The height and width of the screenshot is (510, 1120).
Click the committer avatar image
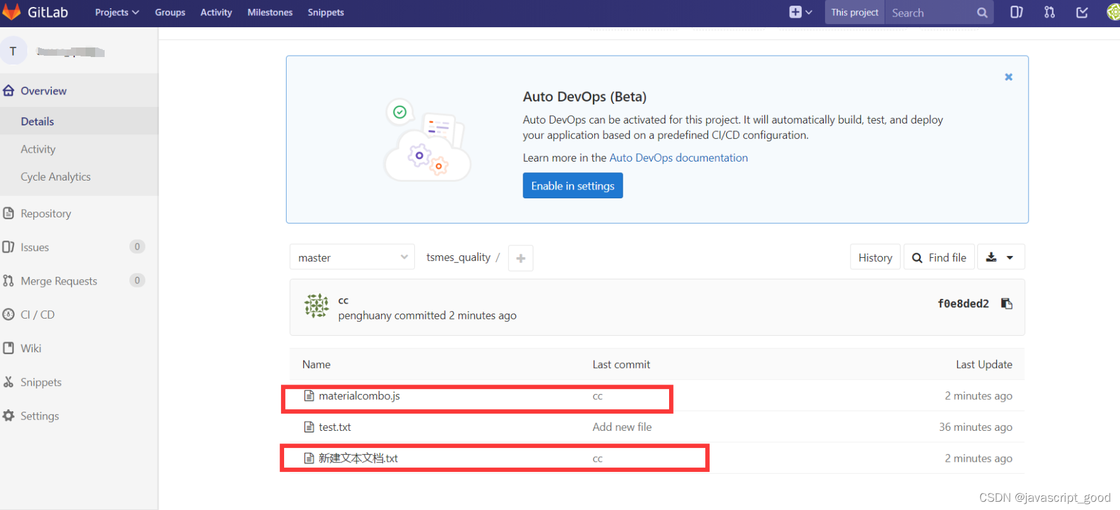point(316,306)
